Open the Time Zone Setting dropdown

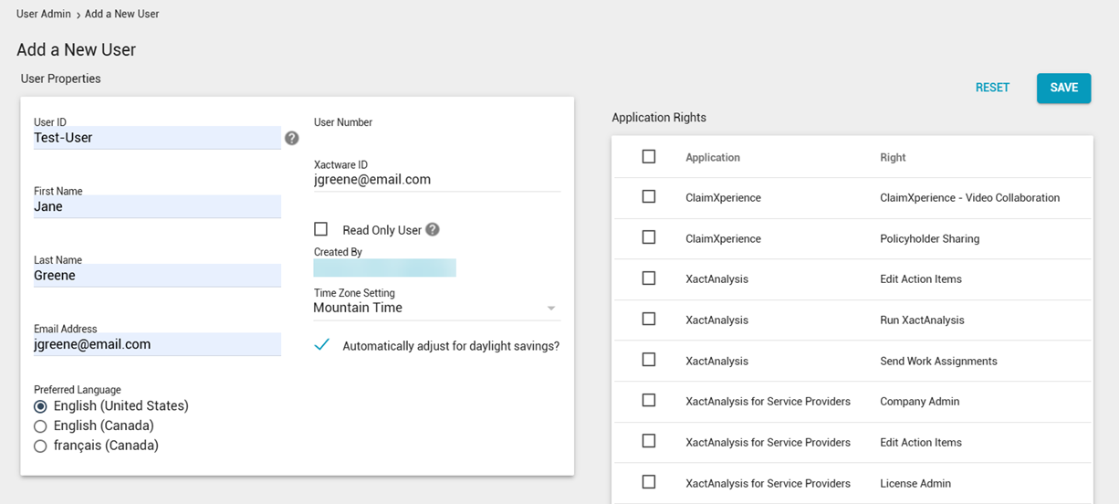point(436,309)
